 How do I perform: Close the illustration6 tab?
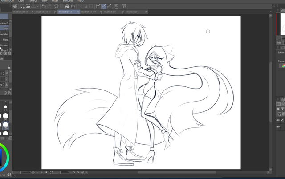(x=146, y=12)
